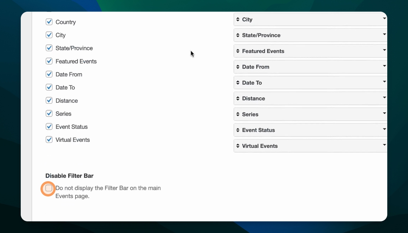Click the Event Status checkbox label
The height and width of the screenshot is (233, 408).
point(72,127)
